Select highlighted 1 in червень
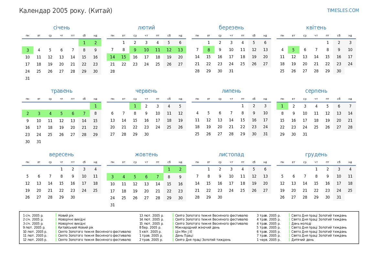The image size is (378, 267). pyautogui.click(x=135, y=106)
